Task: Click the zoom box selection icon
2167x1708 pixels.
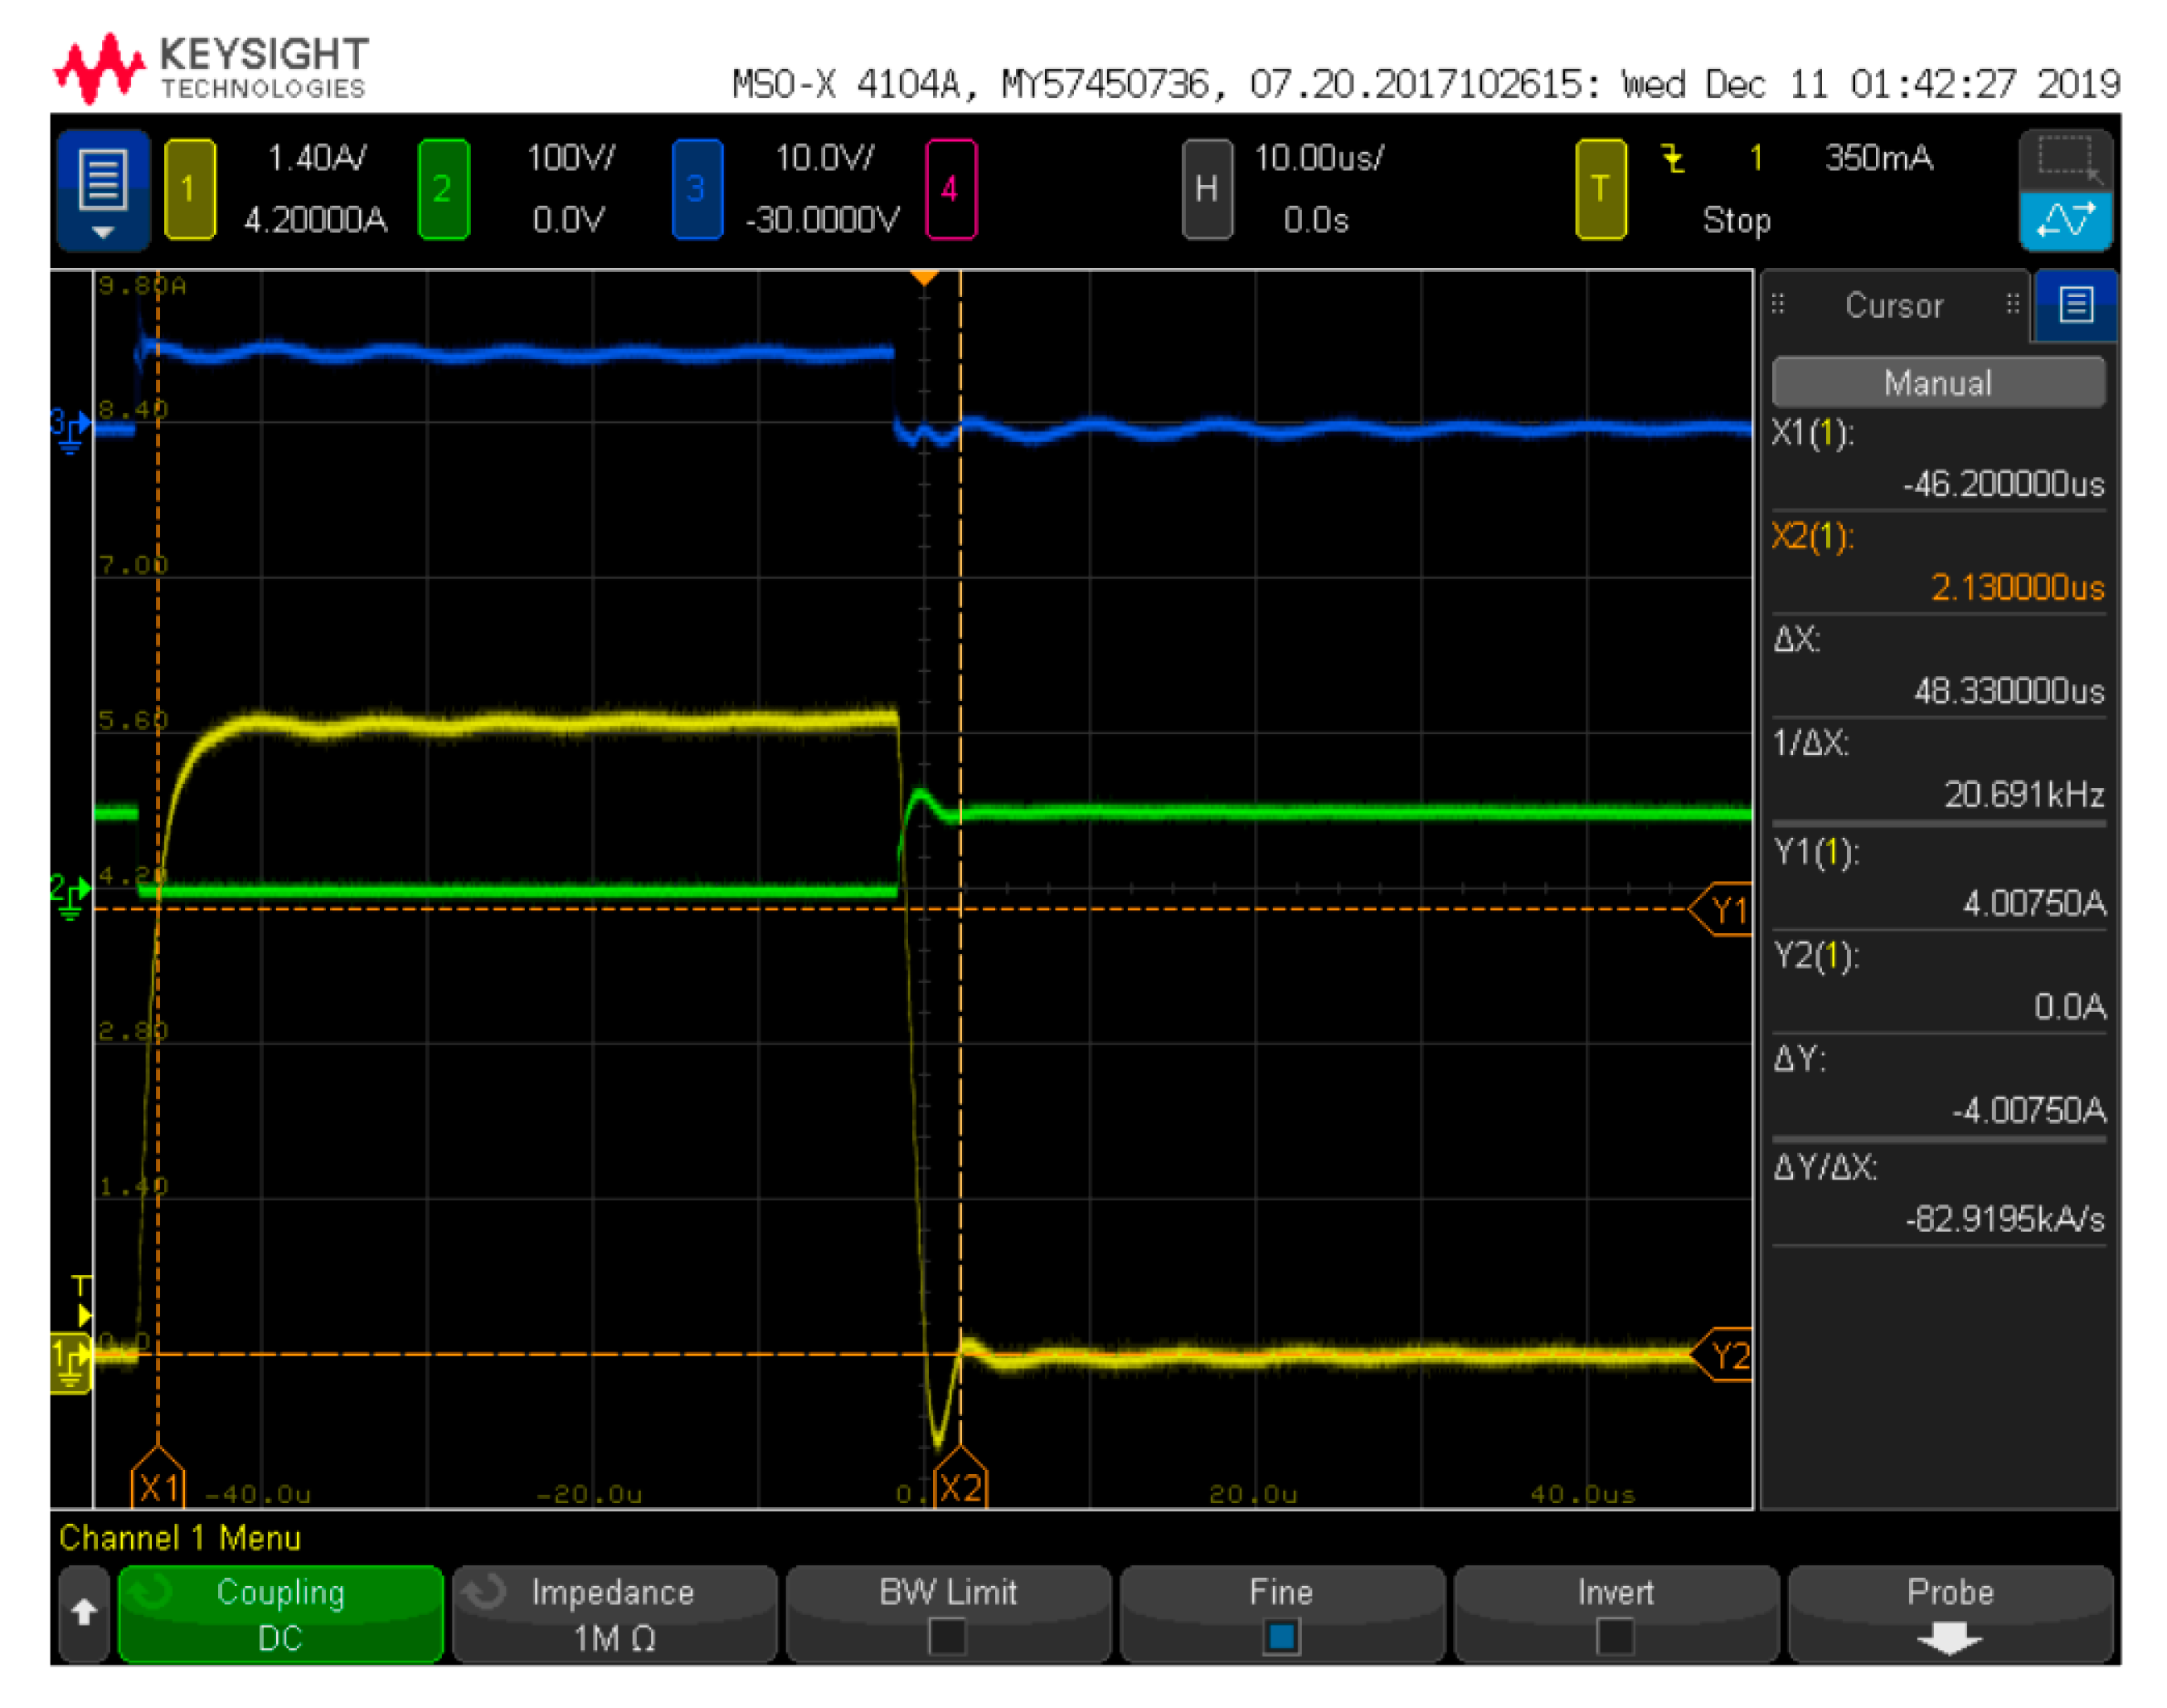Action: (x=2064, y=160)
